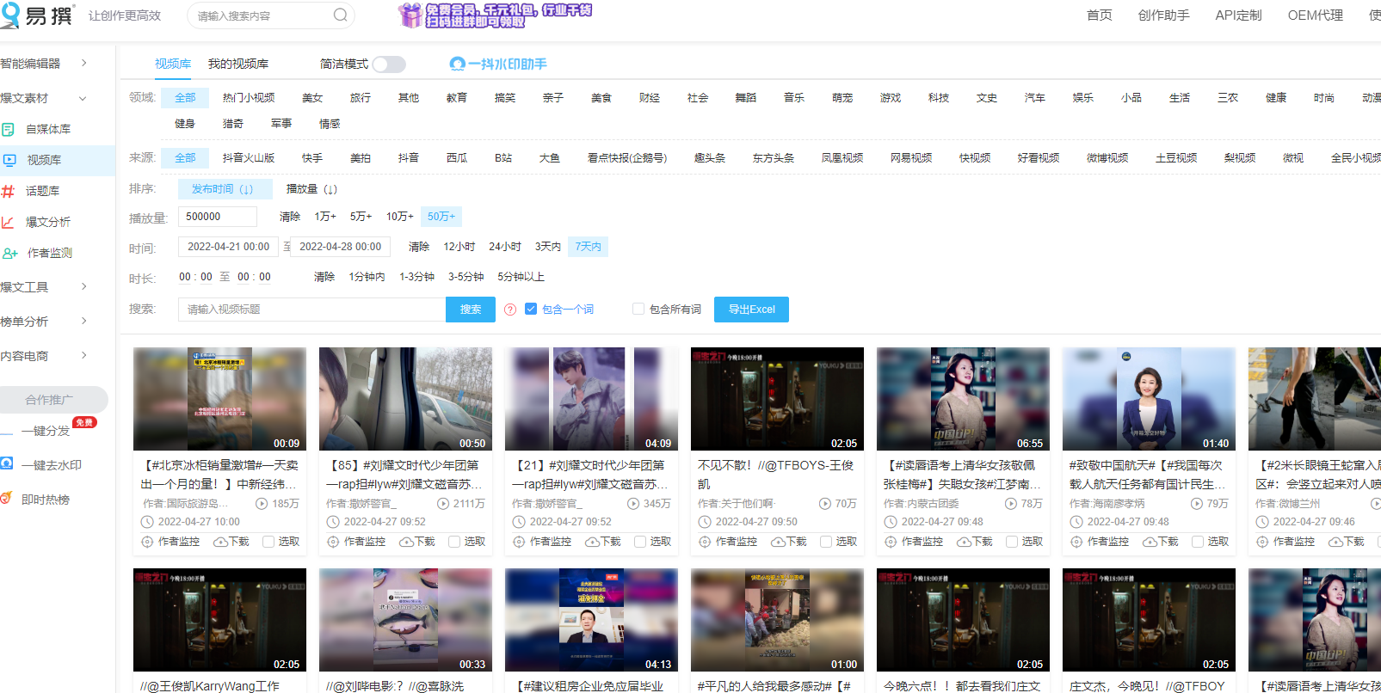Select 视频库 sidebar icon
Screen dimensions: 1381x693
(9, 160)
